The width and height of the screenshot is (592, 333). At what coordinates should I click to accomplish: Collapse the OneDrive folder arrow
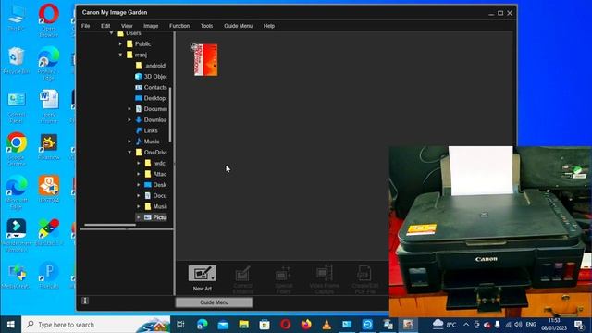coord(129,152)
